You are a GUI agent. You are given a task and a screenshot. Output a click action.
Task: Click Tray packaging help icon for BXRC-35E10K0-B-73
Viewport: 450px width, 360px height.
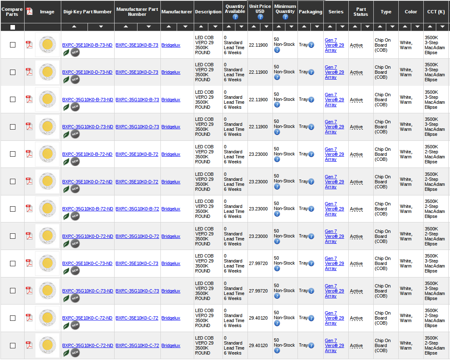click(311, 45)
